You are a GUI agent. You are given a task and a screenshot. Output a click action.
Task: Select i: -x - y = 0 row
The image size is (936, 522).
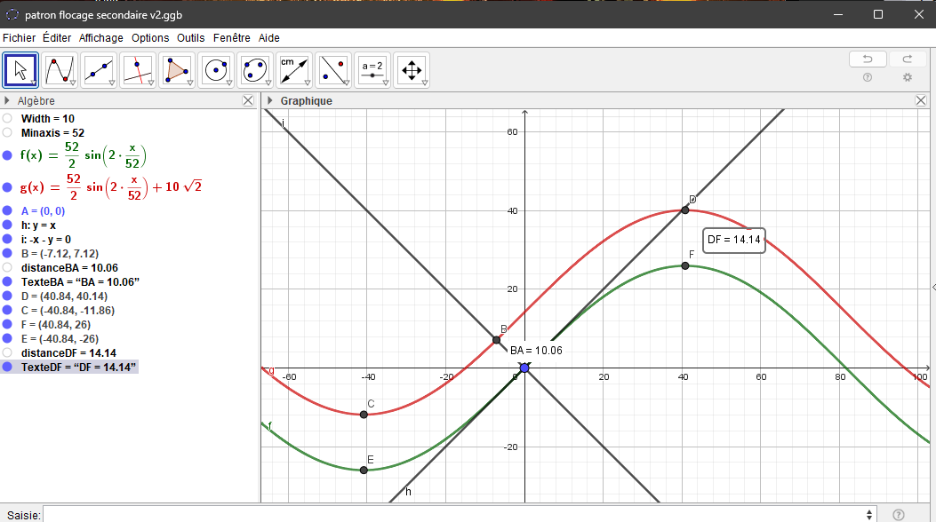[x=46, y=240]
